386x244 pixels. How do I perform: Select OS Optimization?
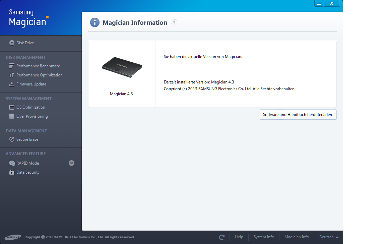31,107
